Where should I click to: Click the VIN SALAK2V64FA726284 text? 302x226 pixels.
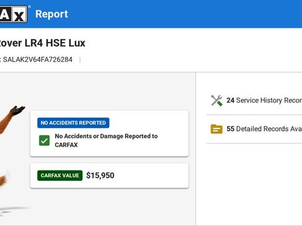click(x=38, y=60)
